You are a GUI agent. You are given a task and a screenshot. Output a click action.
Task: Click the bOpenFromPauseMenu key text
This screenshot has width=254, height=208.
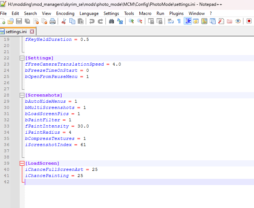click(x=51, y=76)
